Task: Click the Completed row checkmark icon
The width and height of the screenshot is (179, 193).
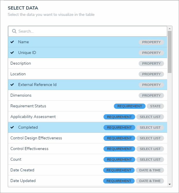Action: point(12,127)
